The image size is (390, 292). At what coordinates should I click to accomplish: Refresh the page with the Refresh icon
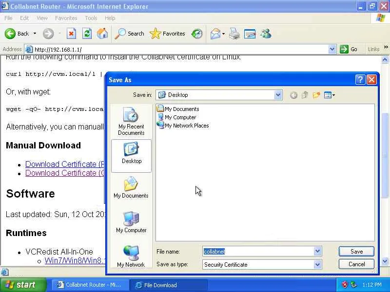coord(87,34)
